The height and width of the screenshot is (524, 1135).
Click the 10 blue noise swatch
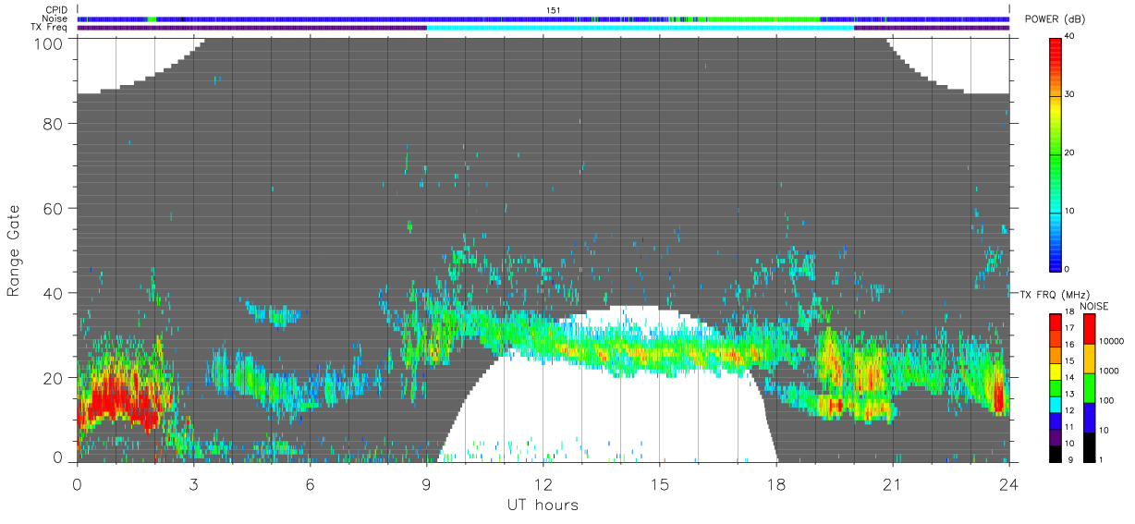coord(1090,418)
